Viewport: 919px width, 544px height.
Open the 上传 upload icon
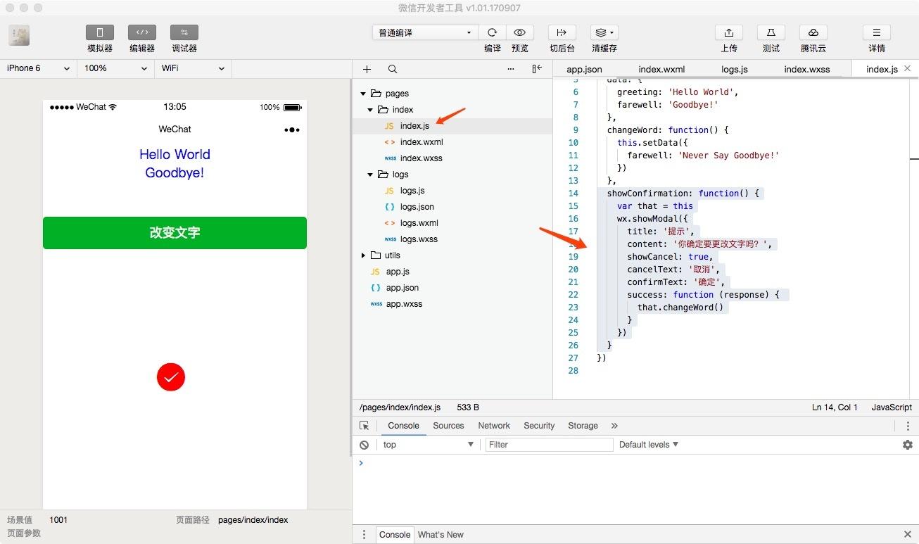(x=729, y=33)
